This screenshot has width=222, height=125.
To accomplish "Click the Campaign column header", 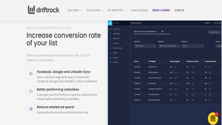I will click(x=152, y=61).
